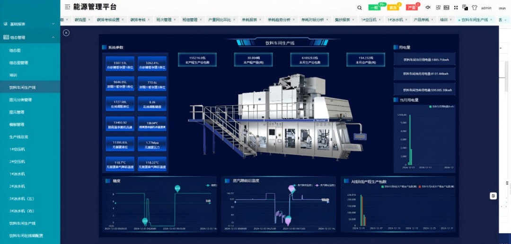Screen dimensions: 511x244
Task: Open the theme skin shirt icon
Action: point(475,8)
